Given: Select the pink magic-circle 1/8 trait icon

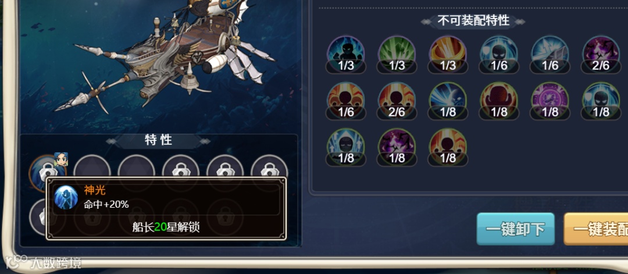Looking at the screenshot, I should pos(550,101).
